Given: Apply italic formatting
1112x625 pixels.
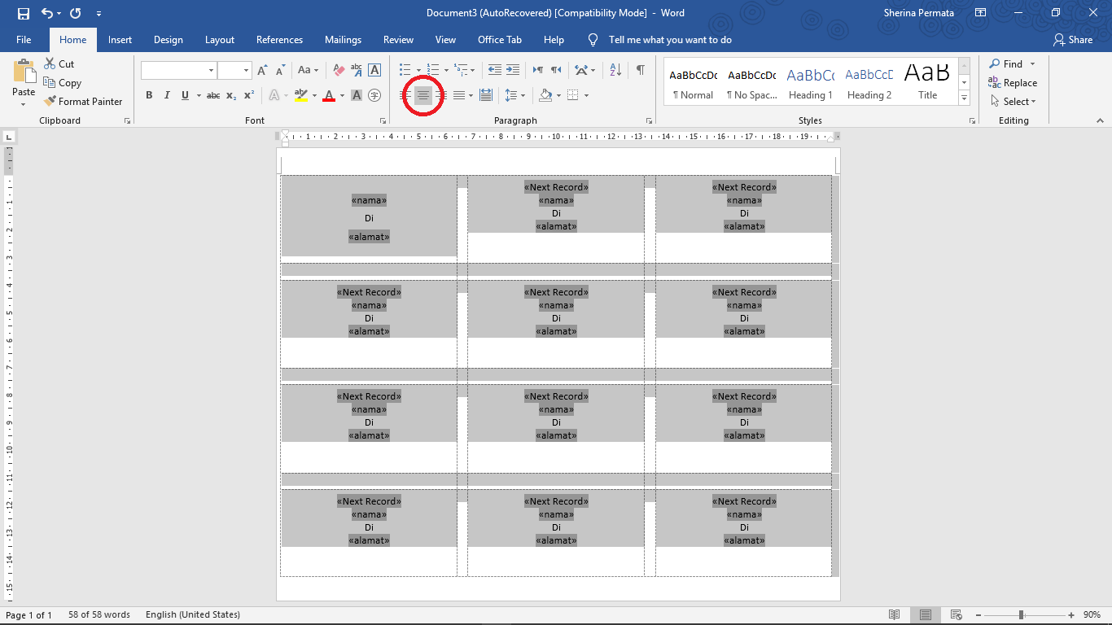Looking at the screenshot, I should pos(167,95).
